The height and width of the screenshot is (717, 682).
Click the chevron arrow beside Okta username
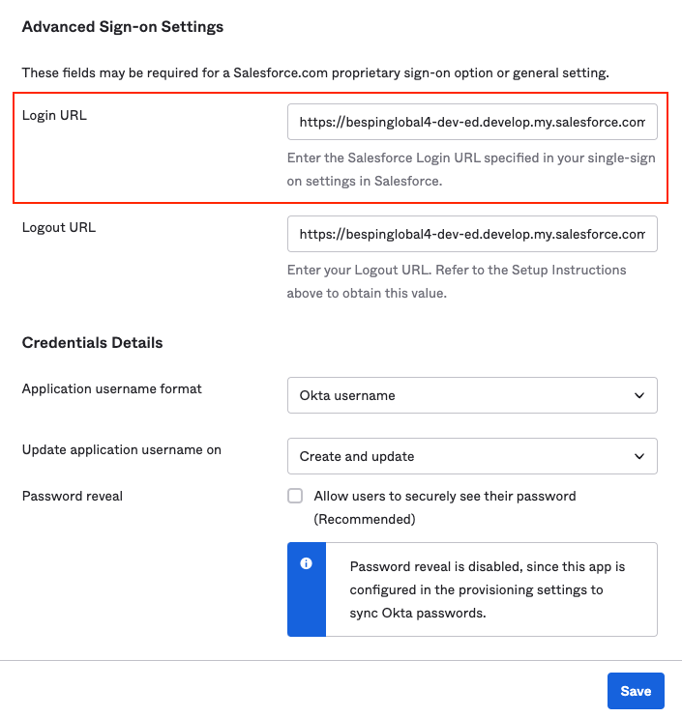[638, 395]
